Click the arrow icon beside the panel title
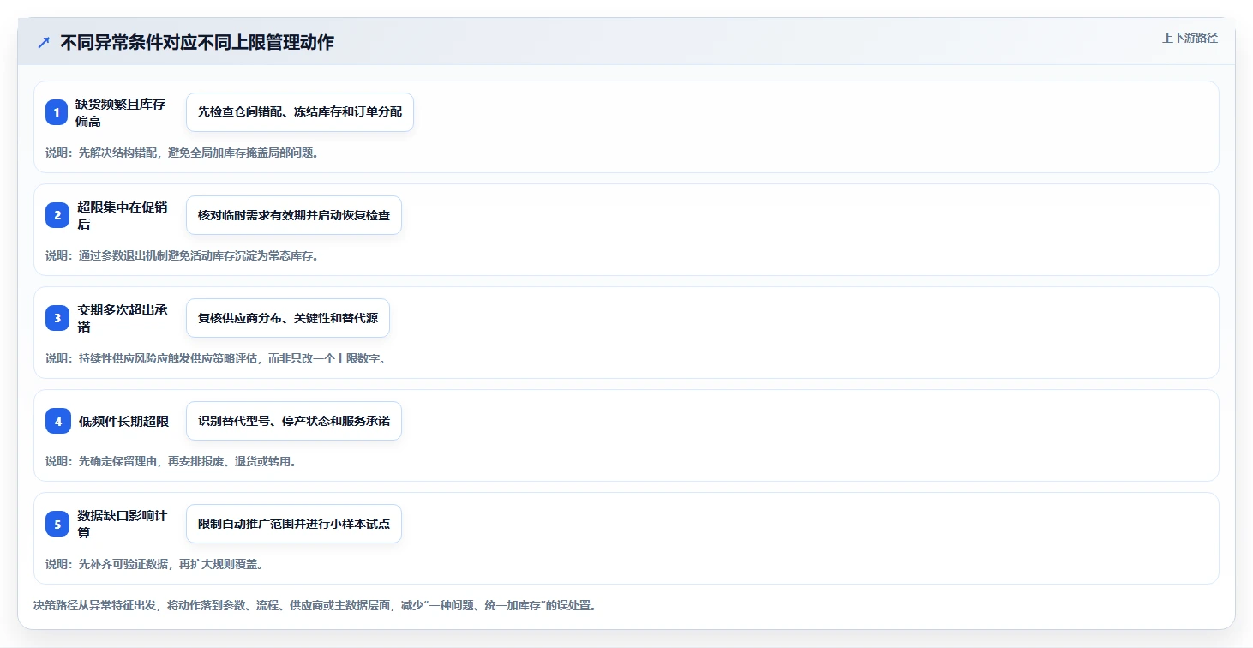This screenshot has width=1253, height=648. coord(44,43)
